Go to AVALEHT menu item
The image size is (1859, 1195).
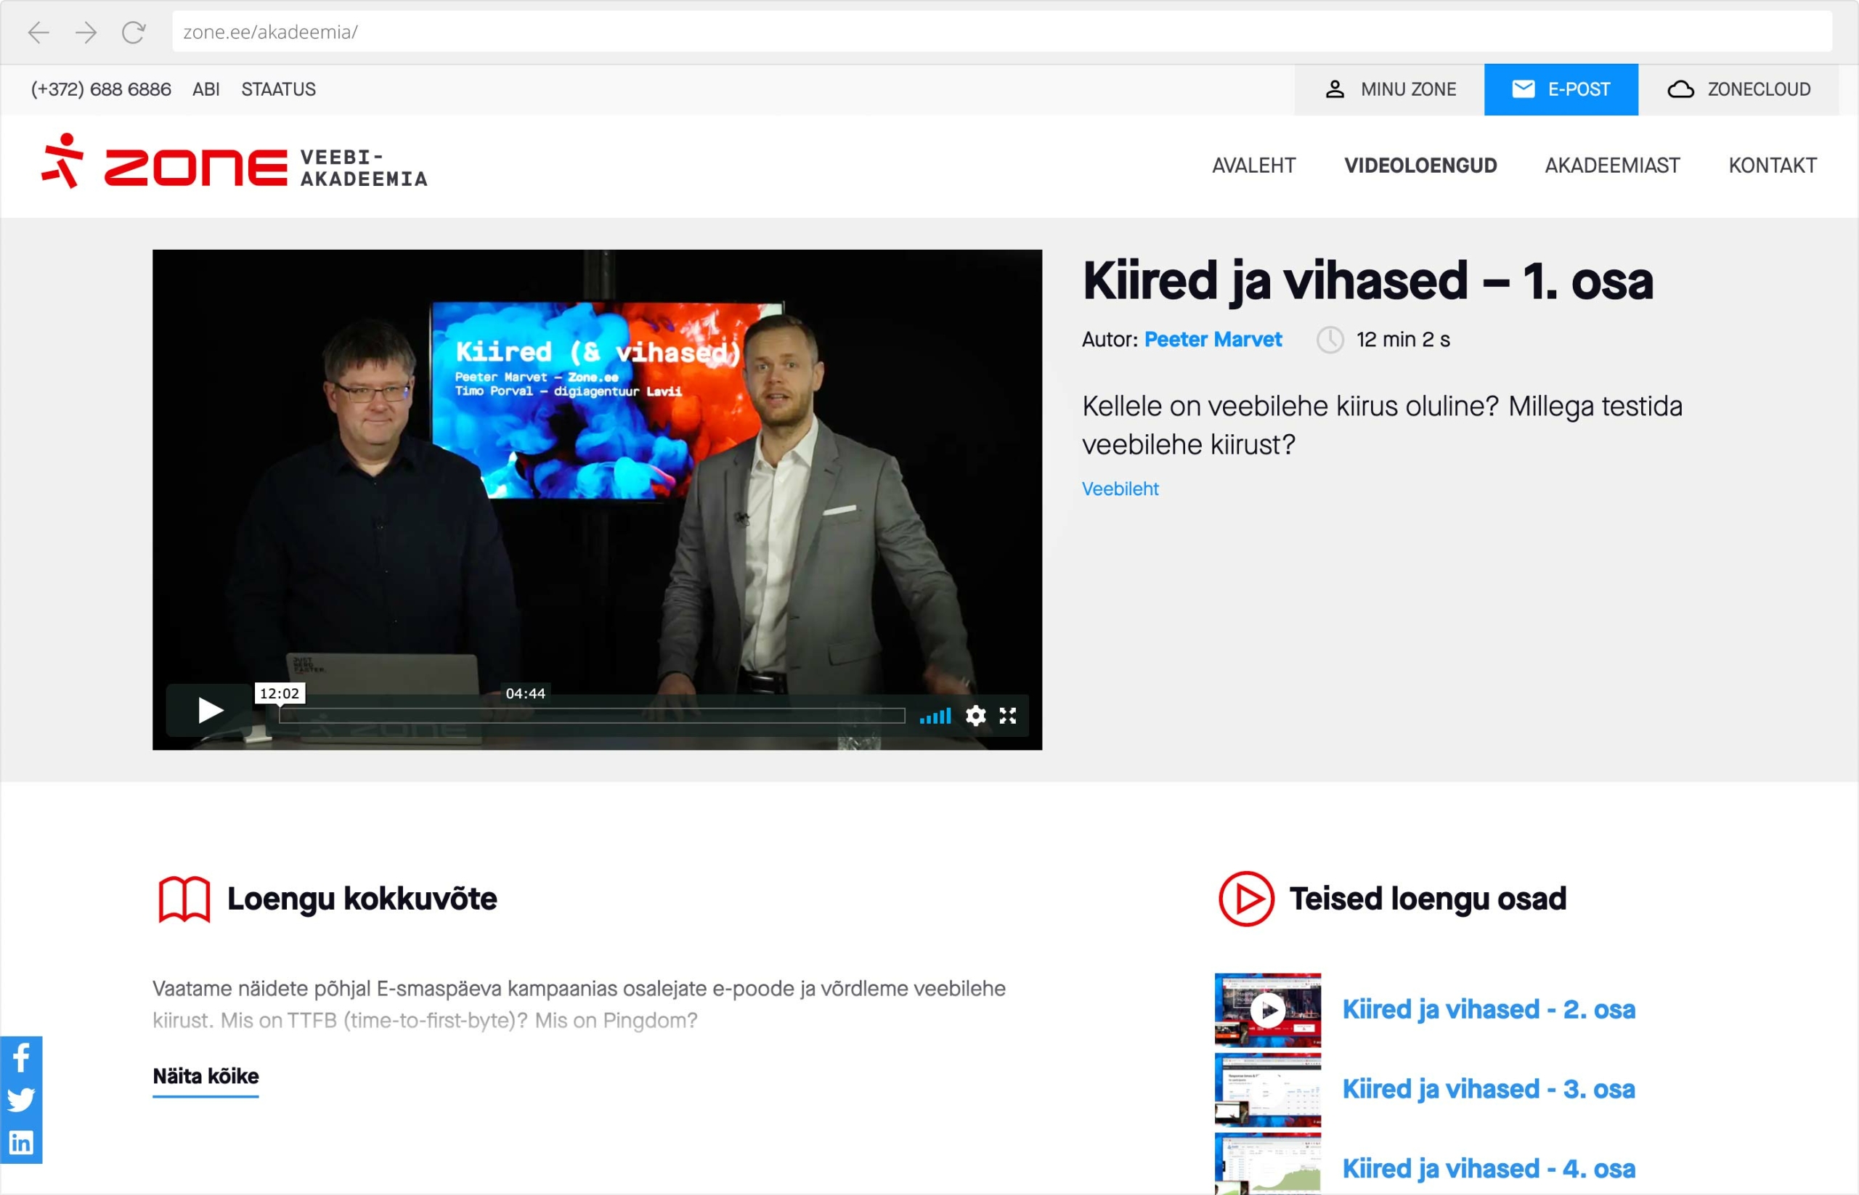point(1253,166)
